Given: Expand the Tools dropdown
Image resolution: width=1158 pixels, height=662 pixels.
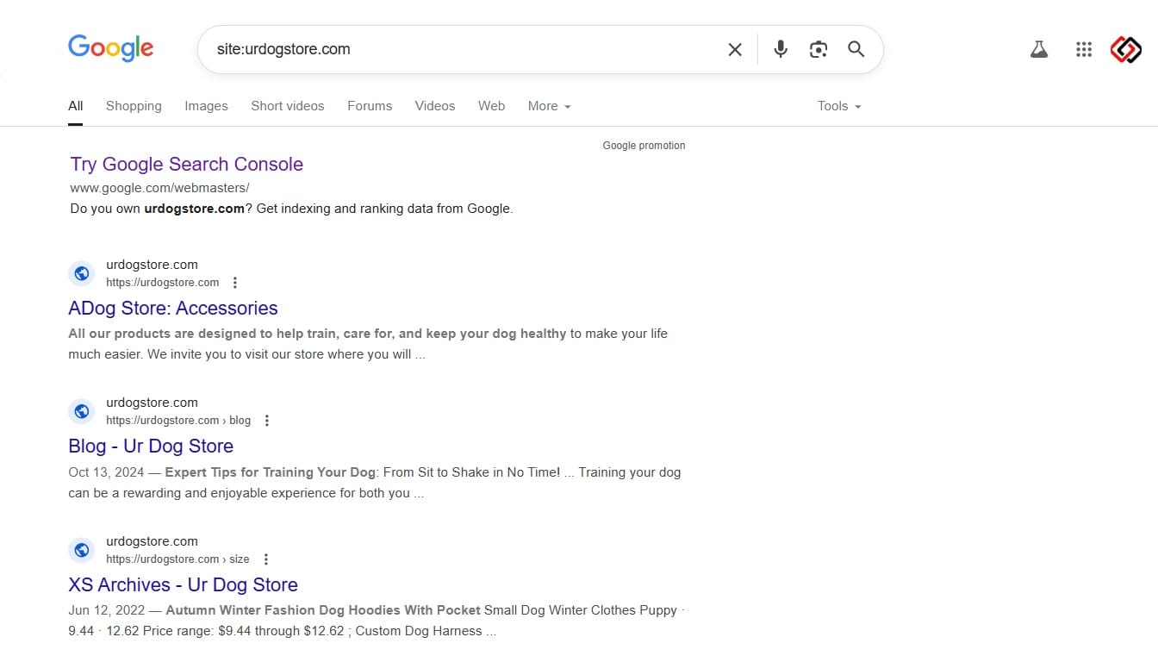Looking at the screenshot, I should point(838,106).
